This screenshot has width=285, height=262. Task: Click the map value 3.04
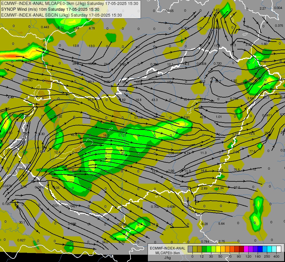pos(24,187)
